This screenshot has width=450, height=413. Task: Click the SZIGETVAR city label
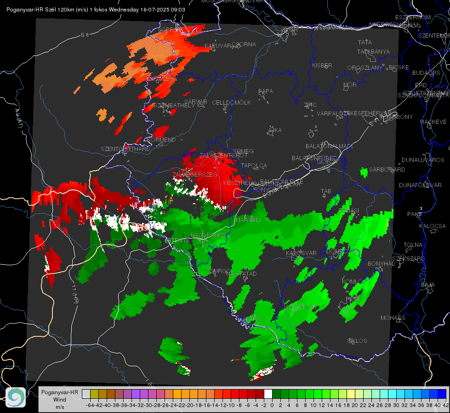[301, 307]
